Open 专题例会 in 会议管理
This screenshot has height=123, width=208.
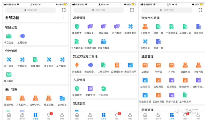click(22, 60)
